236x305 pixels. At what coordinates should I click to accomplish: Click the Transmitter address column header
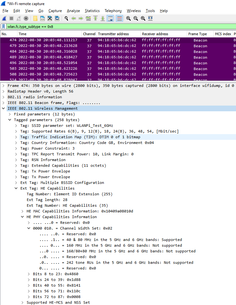113,34
